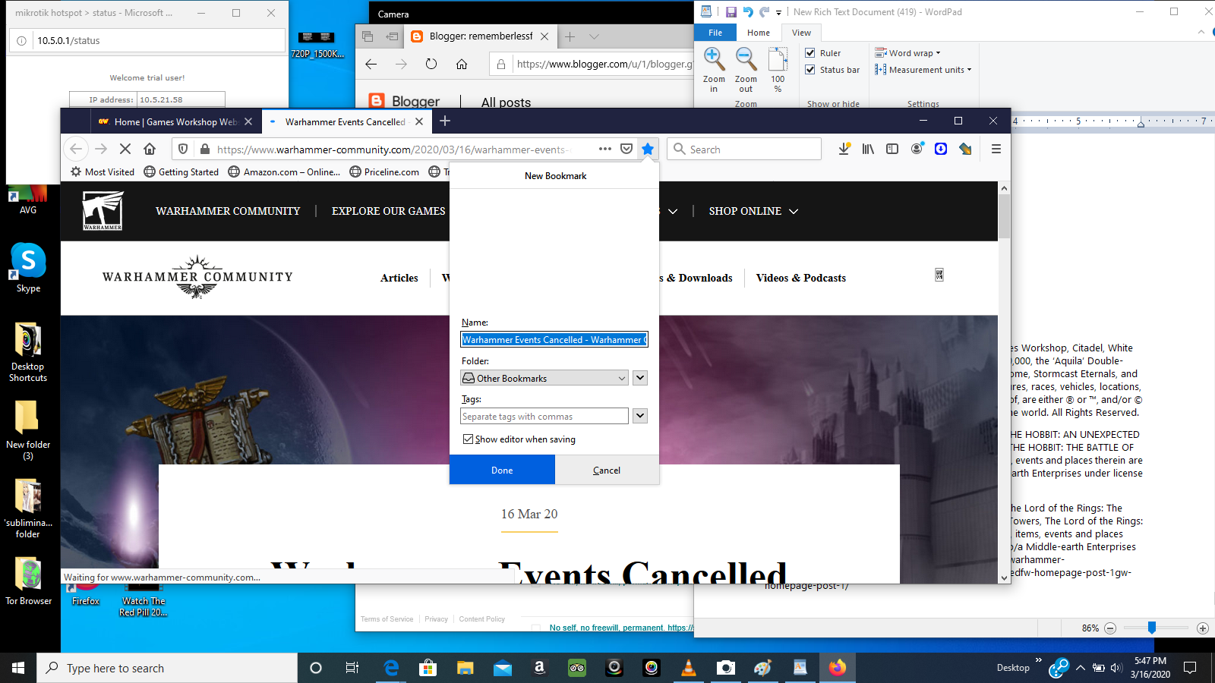Expand folder tree arrow beside Folder

click(x=640, y=378)
